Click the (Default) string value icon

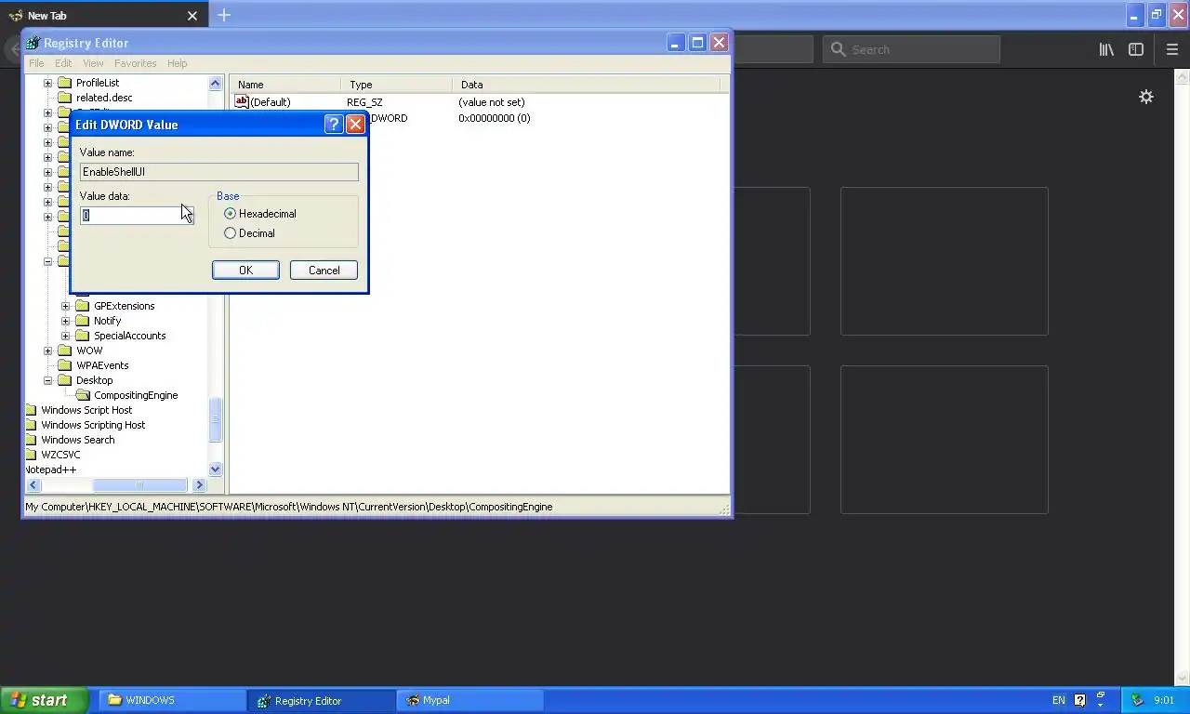(x=242, y=101)
